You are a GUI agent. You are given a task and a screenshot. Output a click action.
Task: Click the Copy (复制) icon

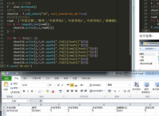(x=11, y=88)
